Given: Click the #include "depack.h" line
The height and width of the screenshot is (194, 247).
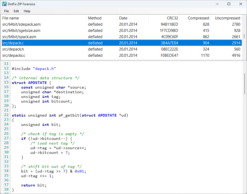Looking at the screenshot, I should click(34, 69).
